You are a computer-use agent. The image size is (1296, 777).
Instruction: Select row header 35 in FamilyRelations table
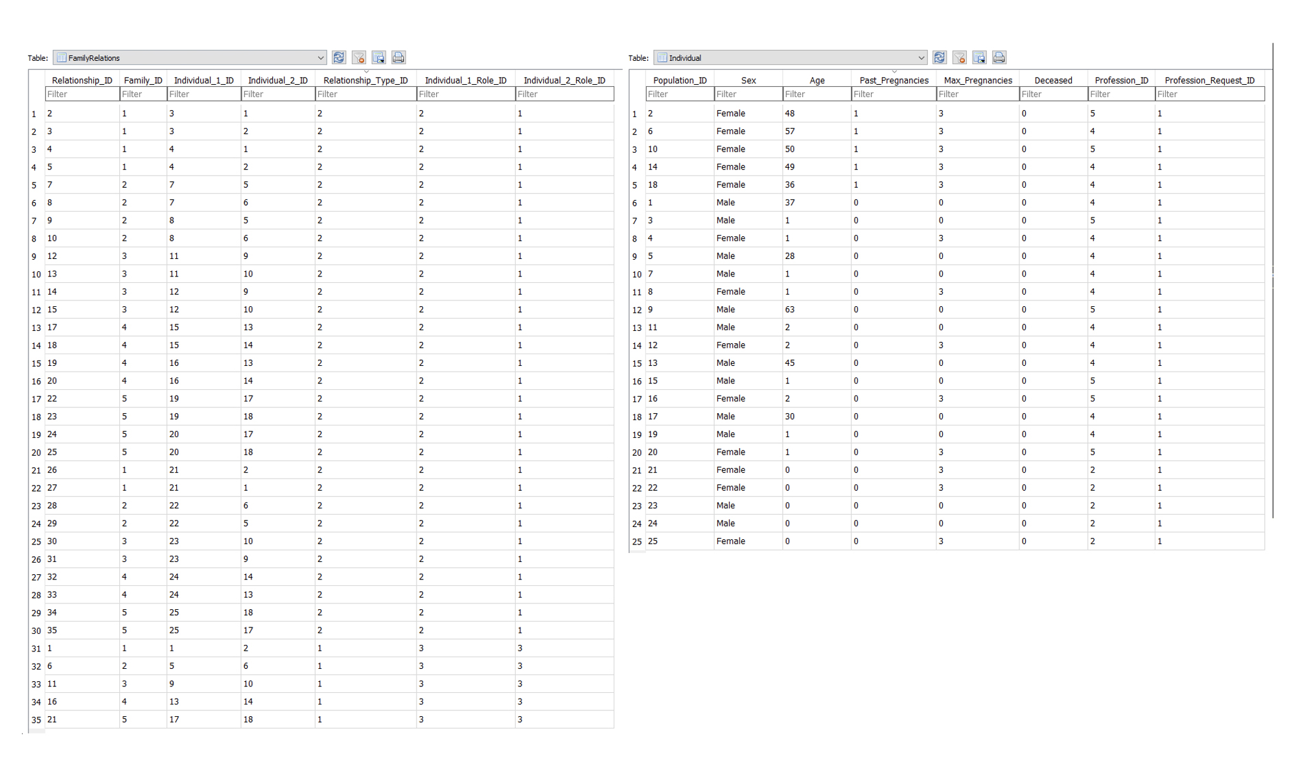(x=36, y=720)
